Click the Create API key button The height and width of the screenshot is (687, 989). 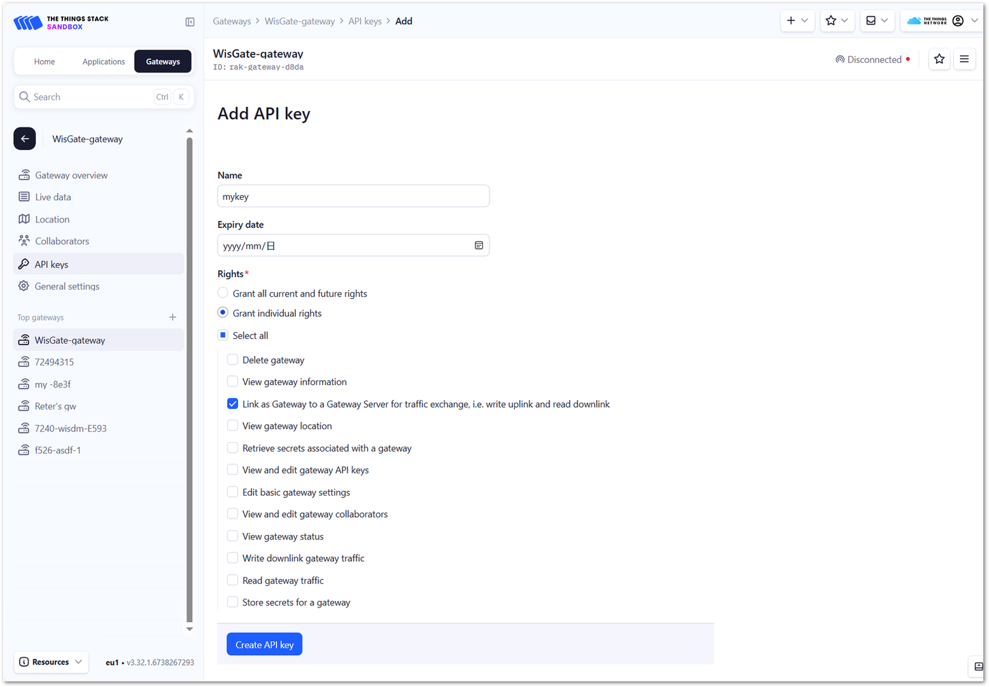coord(264,644)
